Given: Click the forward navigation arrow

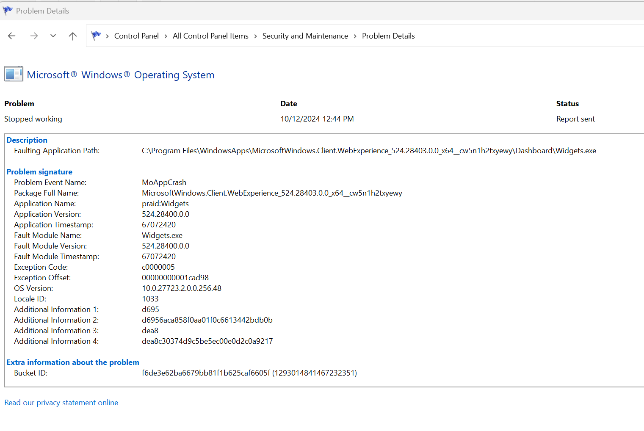Looking at the screenshot, I should (34, 36).
